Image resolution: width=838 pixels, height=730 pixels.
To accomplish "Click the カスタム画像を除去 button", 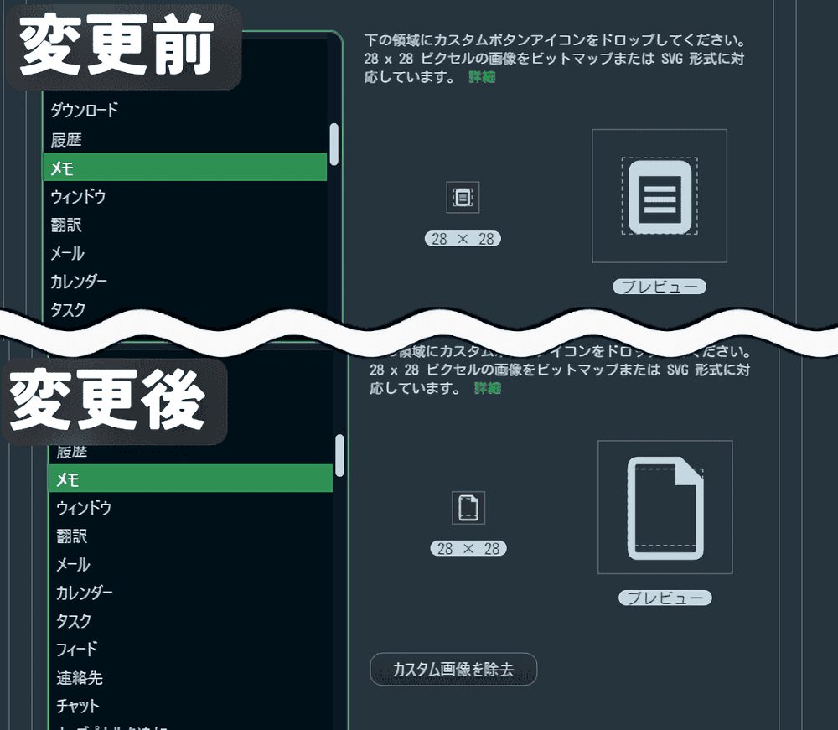I will (x=453, y=669).
